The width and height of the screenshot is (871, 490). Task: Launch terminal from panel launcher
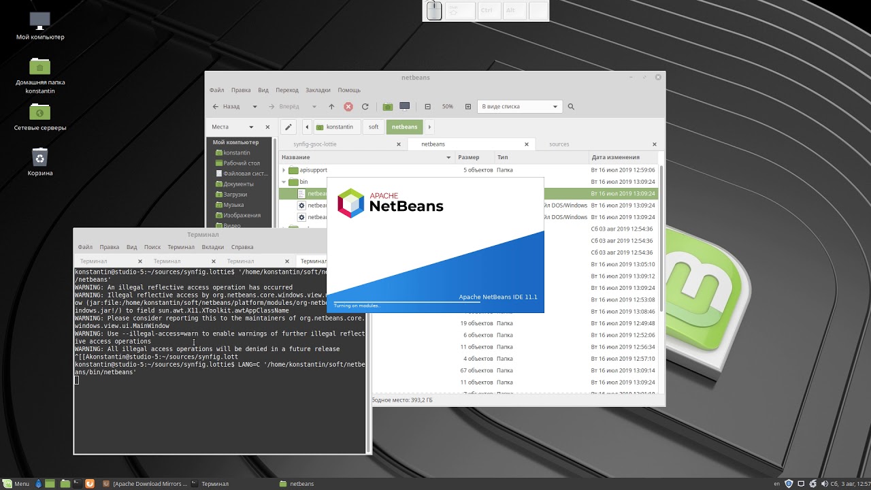[x=77, y=484]
